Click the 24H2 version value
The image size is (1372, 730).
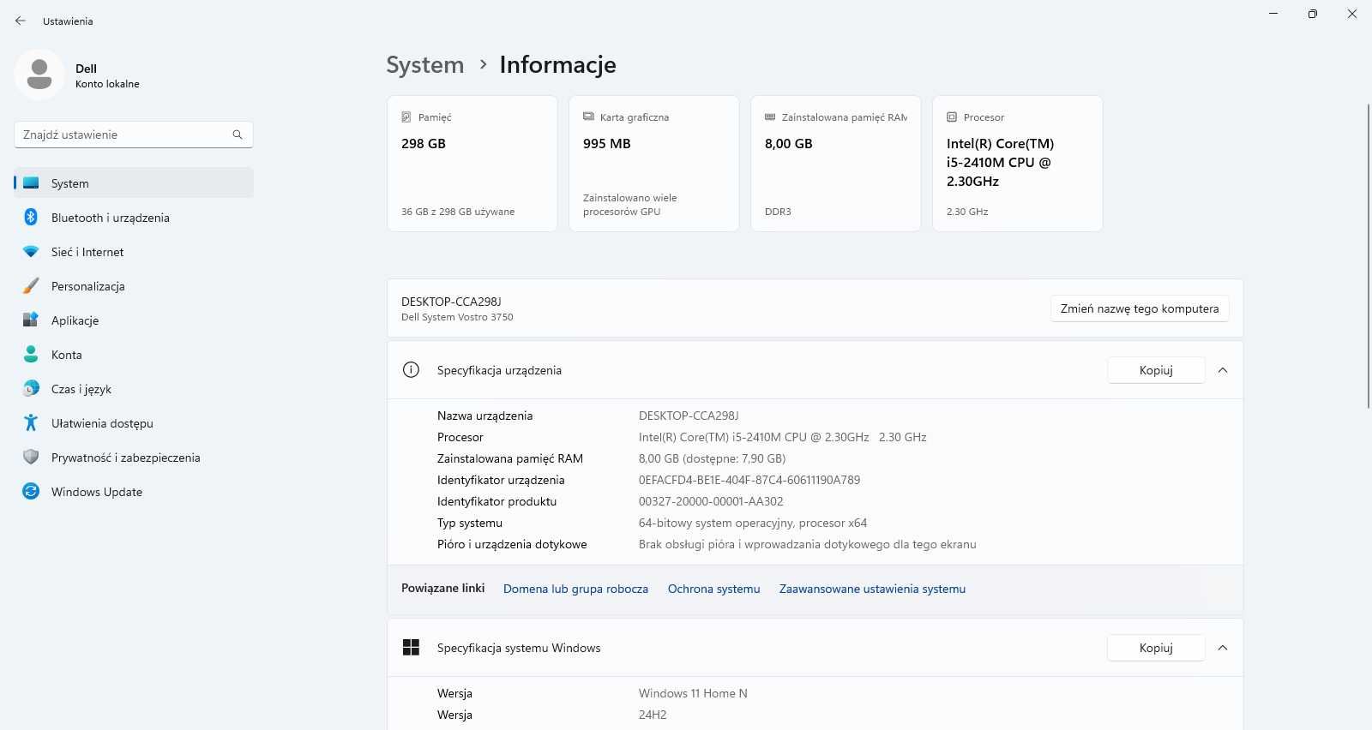tap(653, 715)
